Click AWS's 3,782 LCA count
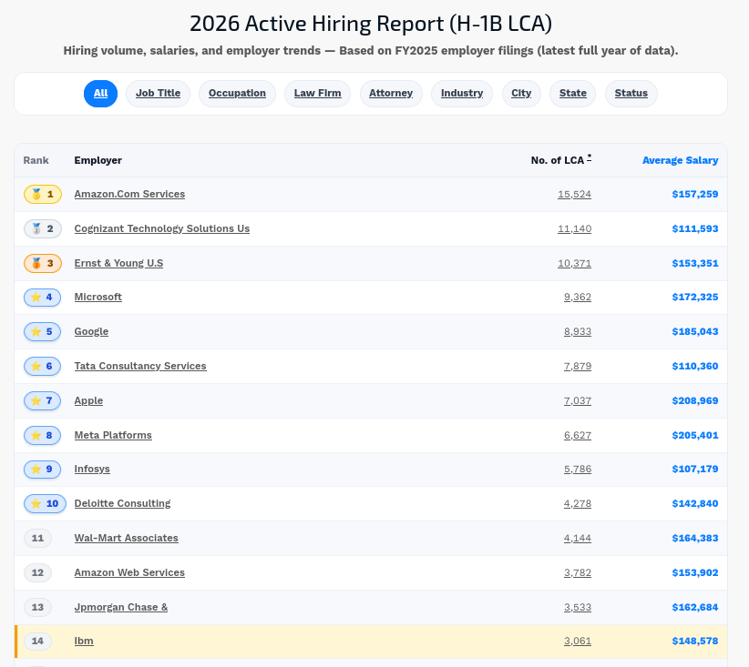The height and width of the screenshot is (667, 749). coord(578,572)
